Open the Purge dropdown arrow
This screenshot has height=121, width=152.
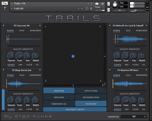103,7
